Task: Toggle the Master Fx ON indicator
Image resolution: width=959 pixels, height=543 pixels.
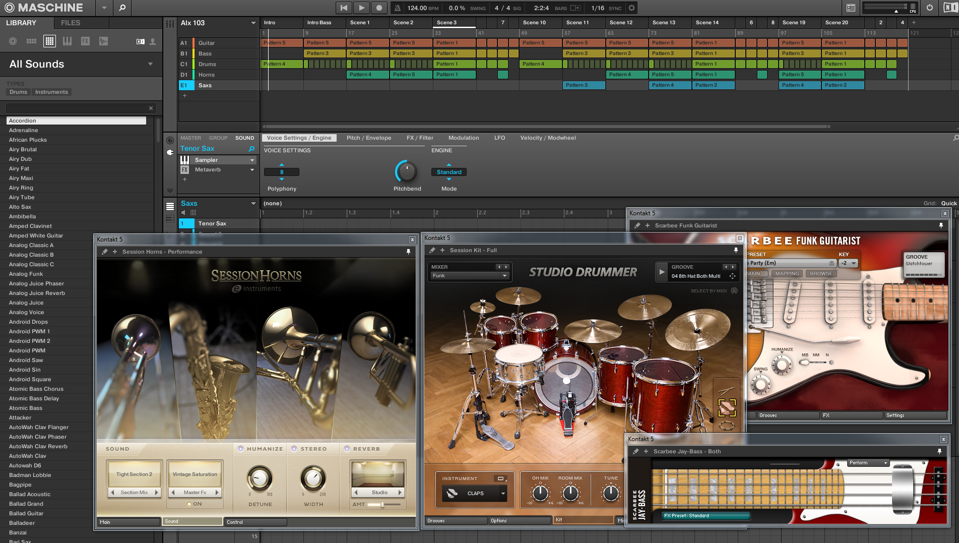Action: pos(189,504)
